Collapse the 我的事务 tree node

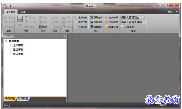pos(6,41)
